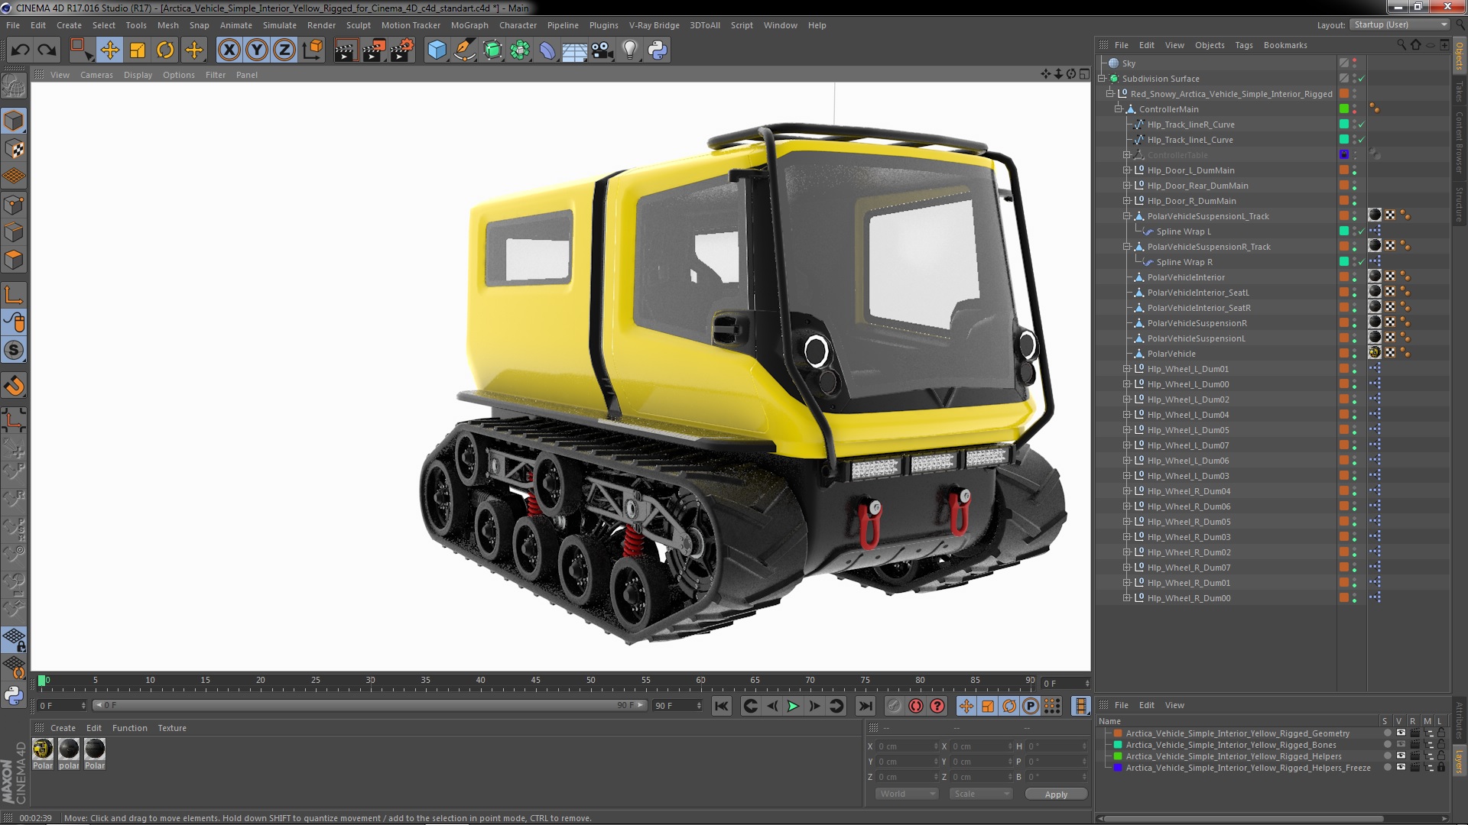Image resolution: width=1468 pixels, height=825 pixels.
Task: Add a Camera object icon
Action: (602, 50)
